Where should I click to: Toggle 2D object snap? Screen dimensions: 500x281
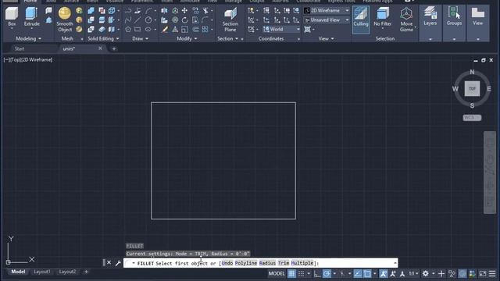[x=367, y=273]
